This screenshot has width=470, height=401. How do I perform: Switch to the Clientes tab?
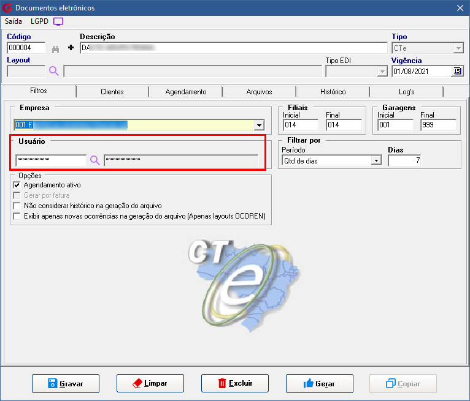coord(112,92)
